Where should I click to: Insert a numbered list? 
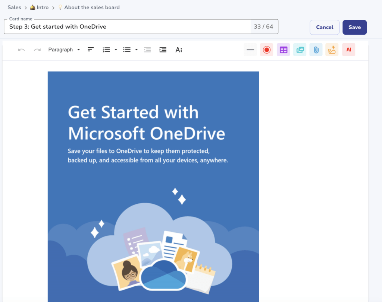[x=106, y=50]
